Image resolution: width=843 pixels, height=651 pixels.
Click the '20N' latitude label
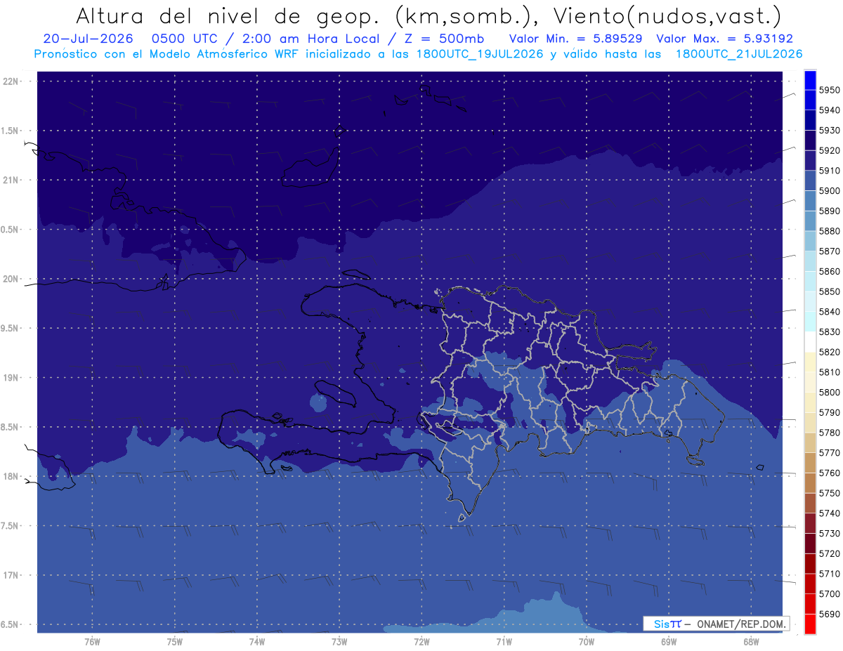(11, 279)
